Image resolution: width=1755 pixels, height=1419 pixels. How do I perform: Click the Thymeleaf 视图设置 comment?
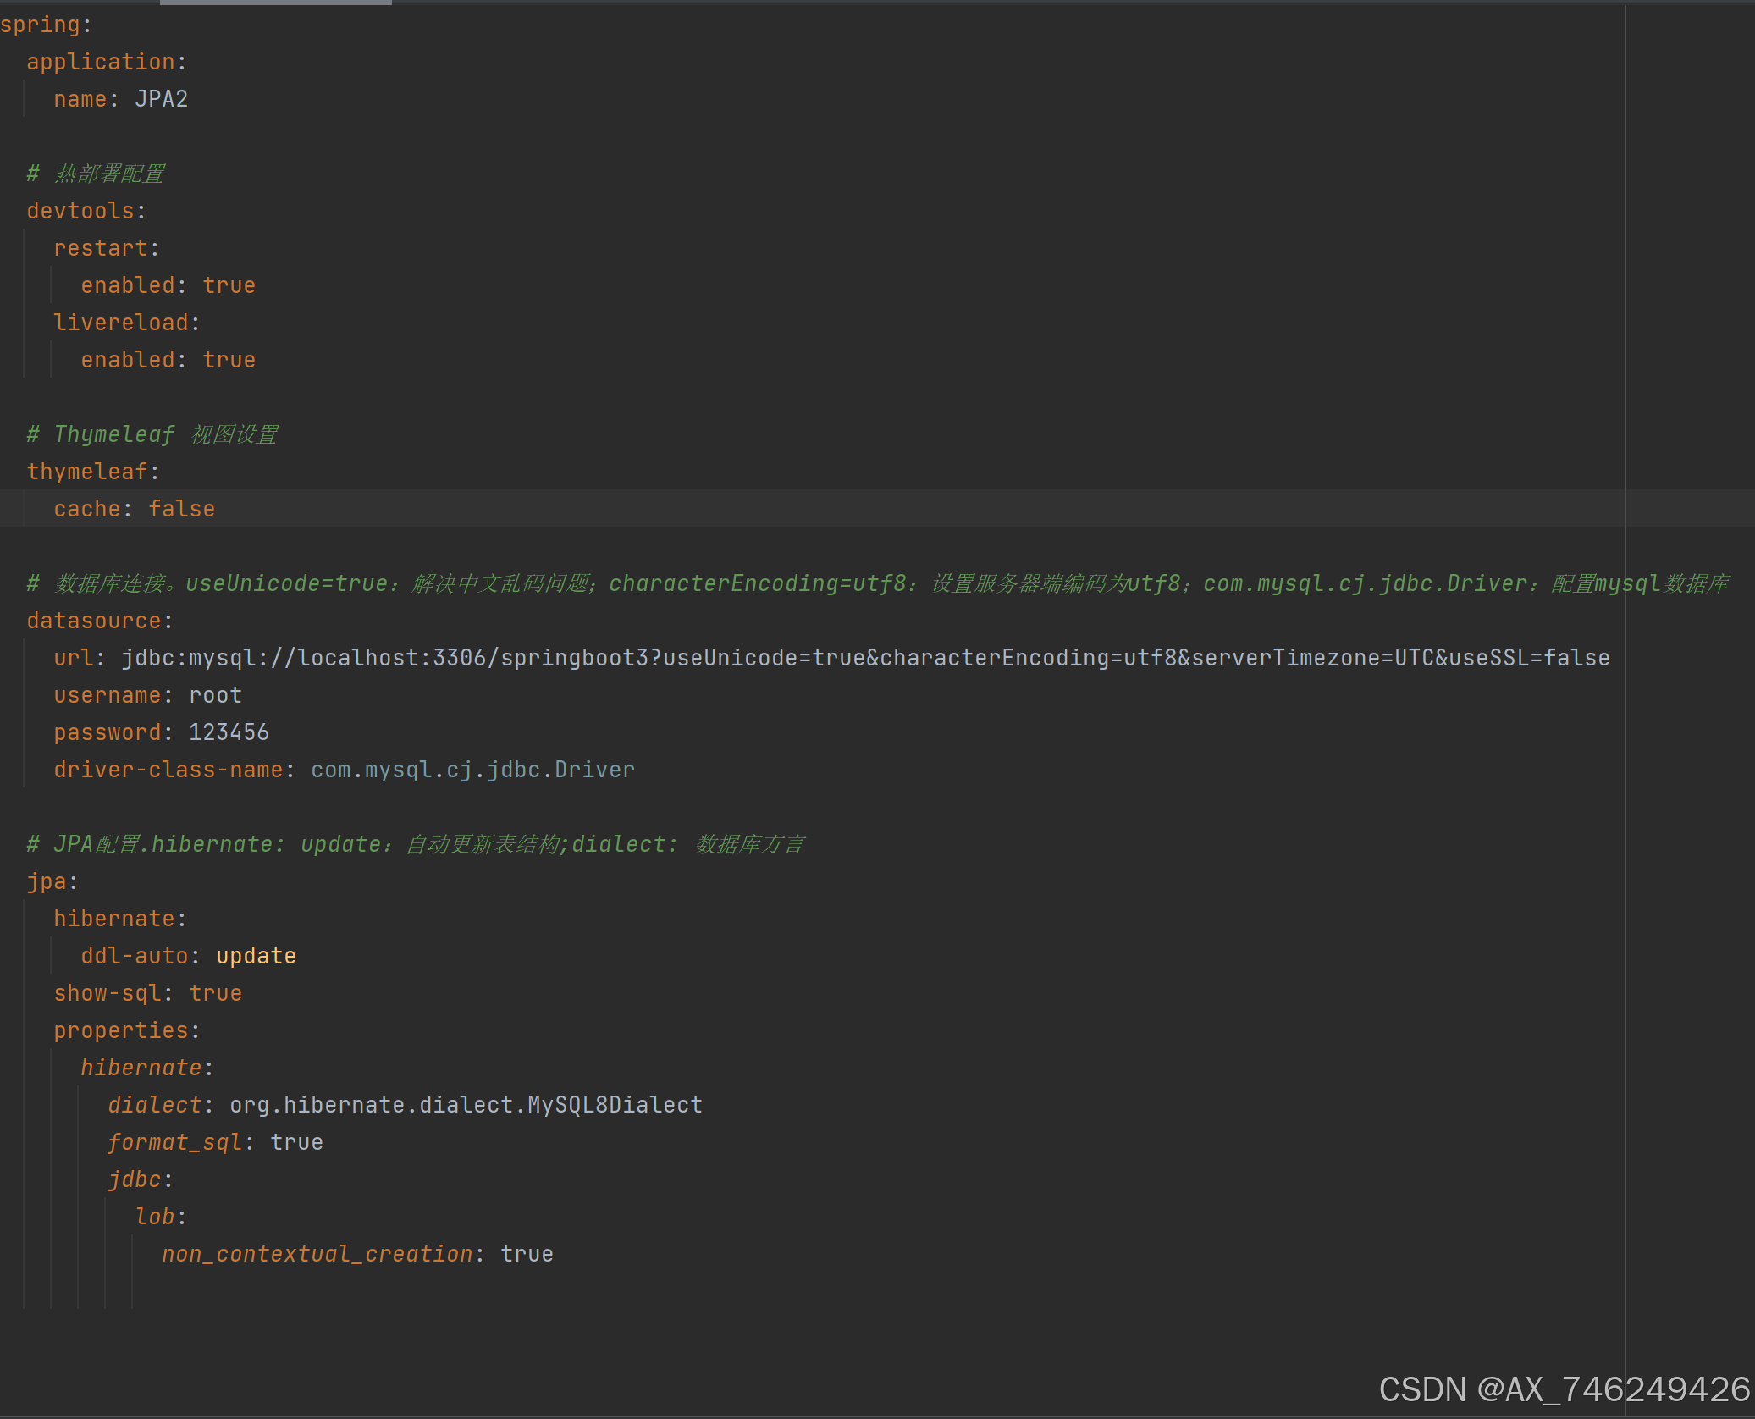152,433
